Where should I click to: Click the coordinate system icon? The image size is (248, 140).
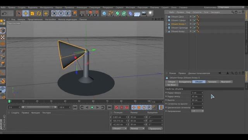tap(74, 14)
